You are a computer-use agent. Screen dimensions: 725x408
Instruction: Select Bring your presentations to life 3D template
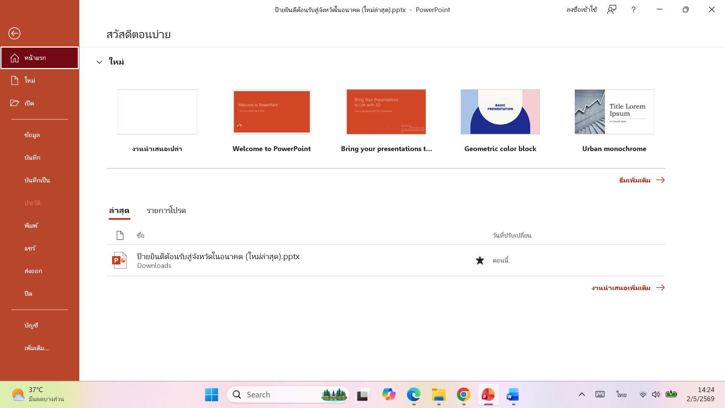point(386,112)
